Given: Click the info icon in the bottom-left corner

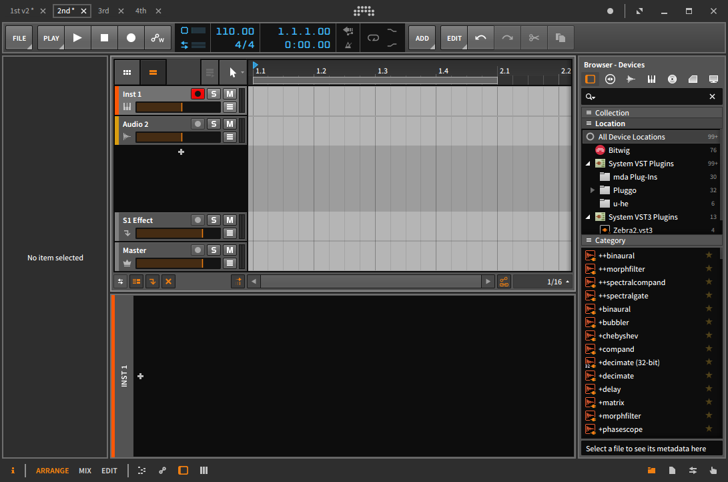Looking at the screenshot, I should [13, 471].
